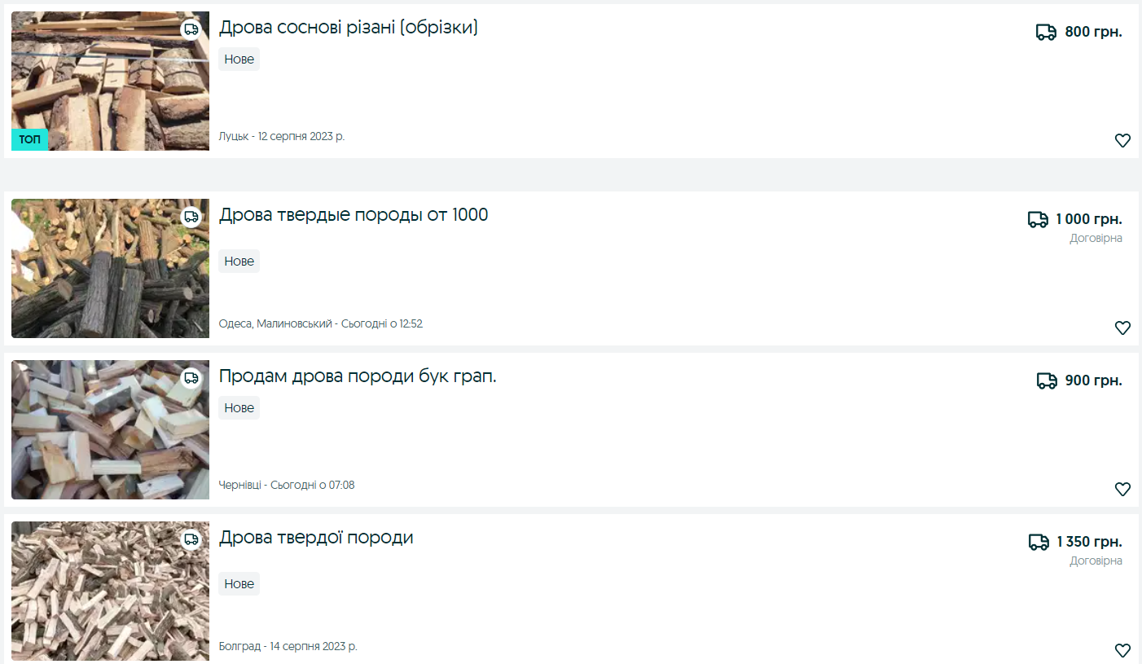Click delivery badge on бук грап thumbnail
The height and width of the screenshot is (664, 1142).
tap(191, 378)
